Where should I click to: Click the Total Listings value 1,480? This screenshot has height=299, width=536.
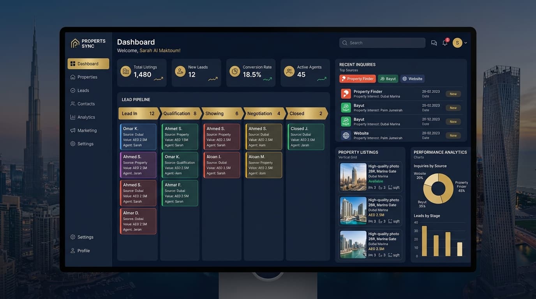142,75
